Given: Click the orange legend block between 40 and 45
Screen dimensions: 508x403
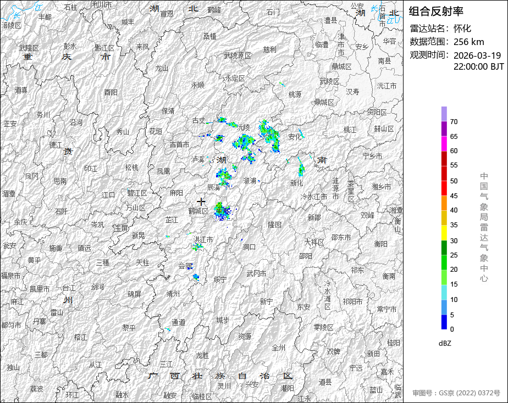Looking at the screenshot, I should (444, 203).
